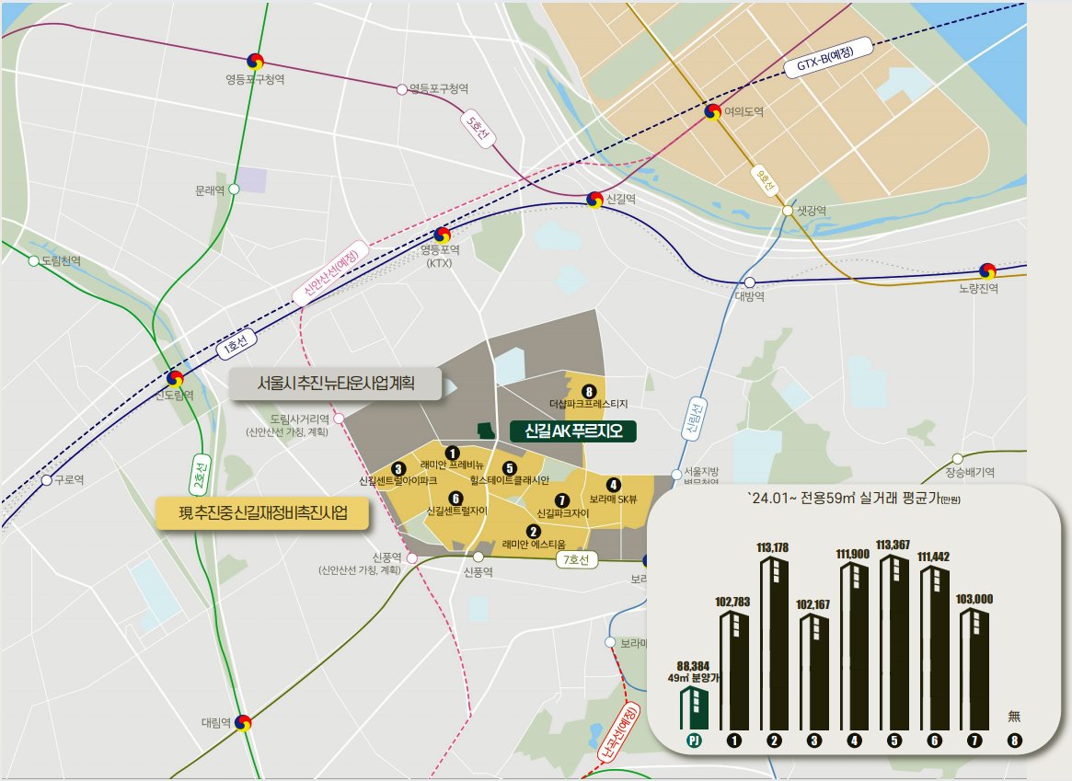Click the 신길역 station marker

(x=594, y=198)
